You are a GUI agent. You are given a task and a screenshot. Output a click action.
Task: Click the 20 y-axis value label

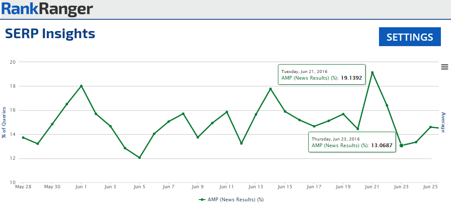[13, 62]
